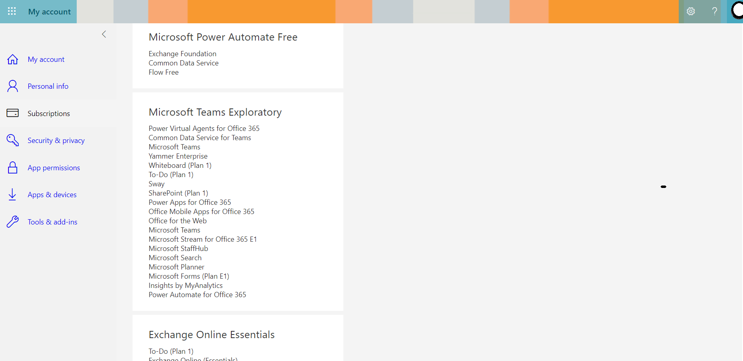This screenshot has width=743, height=361.
Task: Click the person icon for Personal info
Action: 13,86
